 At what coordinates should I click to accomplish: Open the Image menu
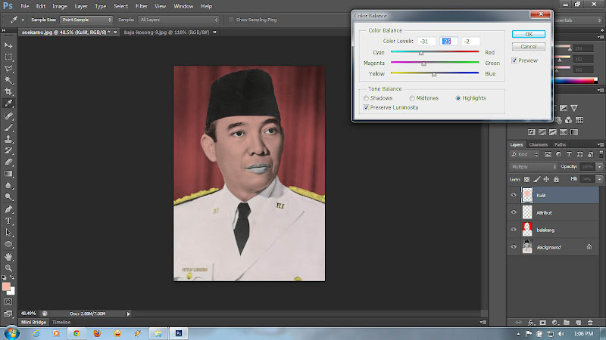(60, 6)
